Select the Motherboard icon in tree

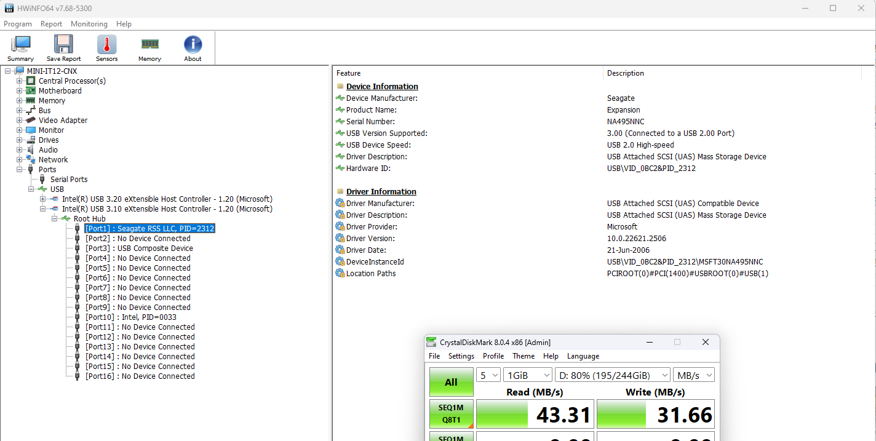31,90
